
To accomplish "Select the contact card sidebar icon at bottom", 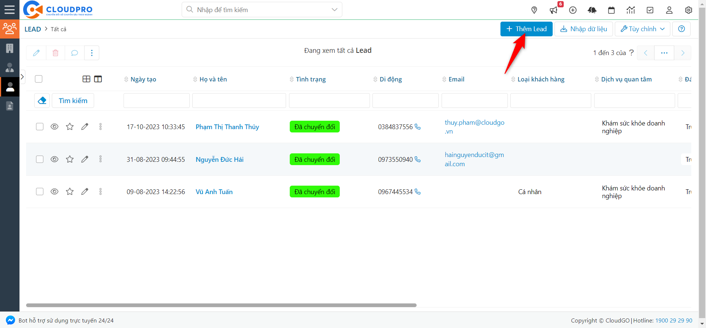I will click(x=10, y=106).
